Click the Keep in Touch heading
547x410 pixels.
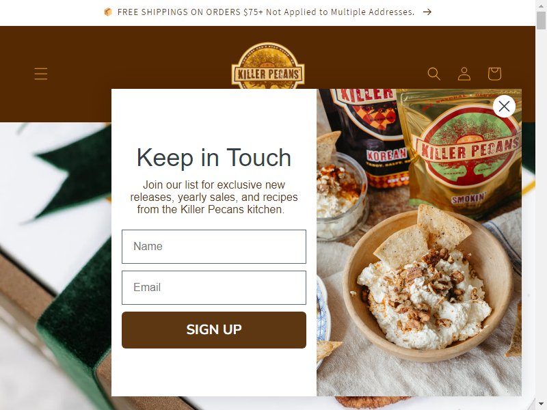214,158
